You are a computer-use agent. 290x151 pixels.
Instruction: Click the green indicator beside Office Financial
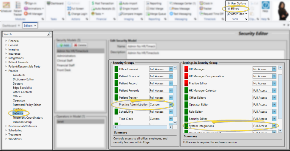[x=116, y=69]
